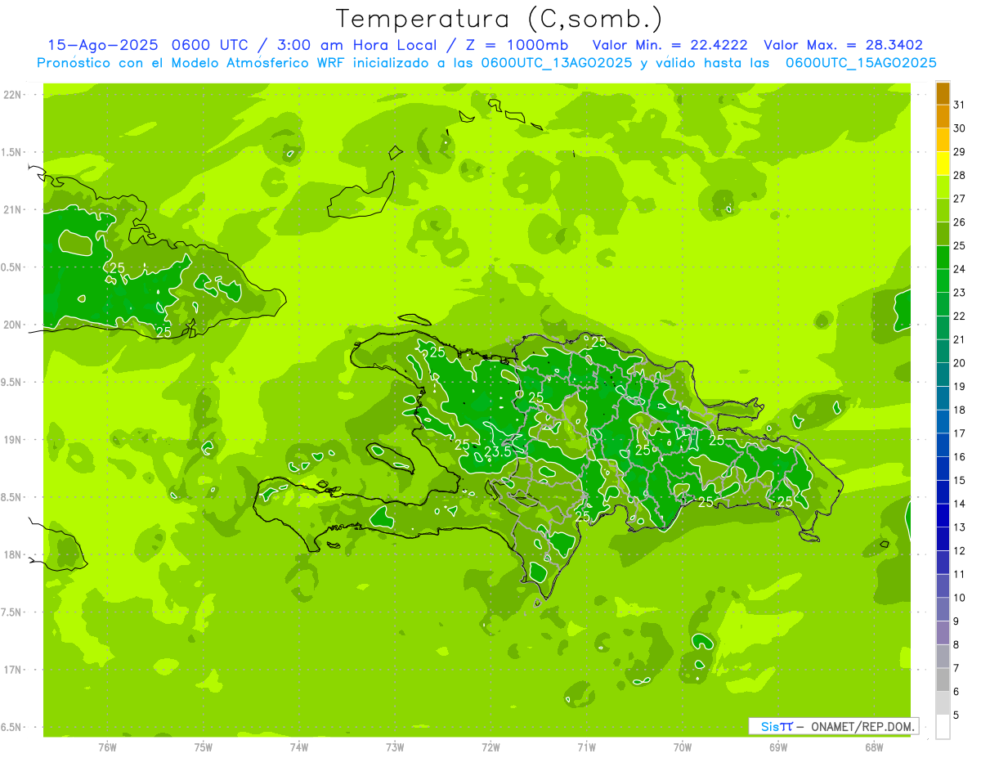Click the "24" value on the color scale
The width and height of the screenshot is (981, 758).
tap(960, 268)
